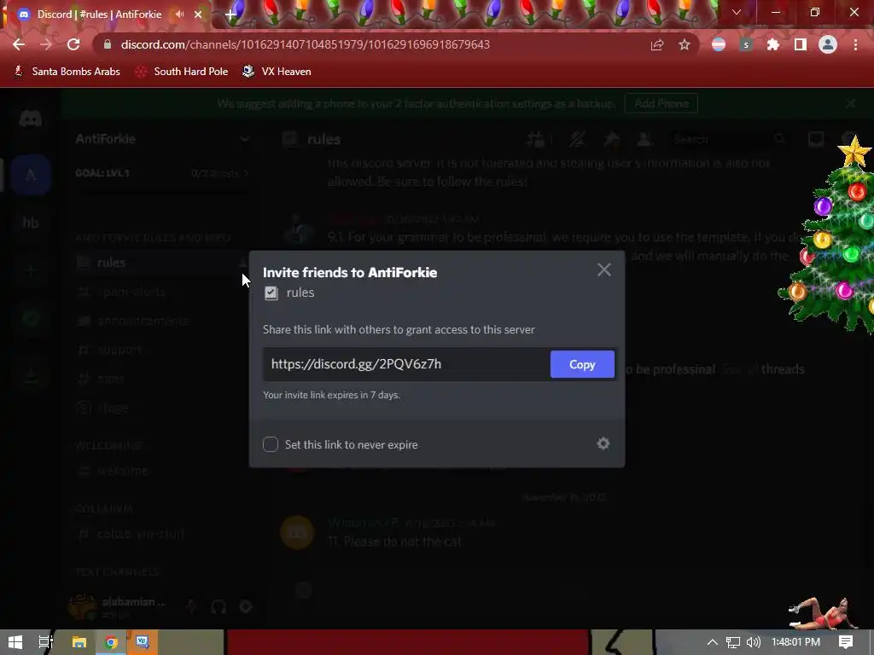Open network icon in system tray

[x=733, y=642]
